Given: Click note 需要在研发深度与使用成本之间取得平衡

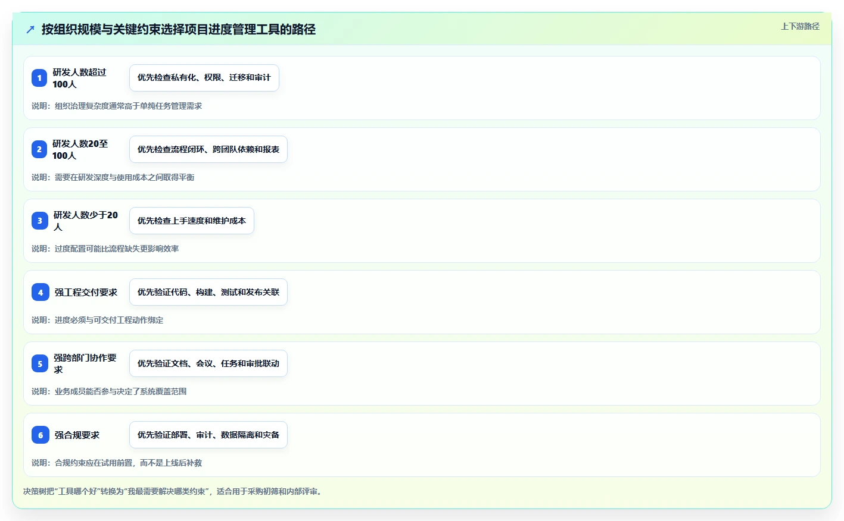Looking at the screenshot, I should coord(113,177).
